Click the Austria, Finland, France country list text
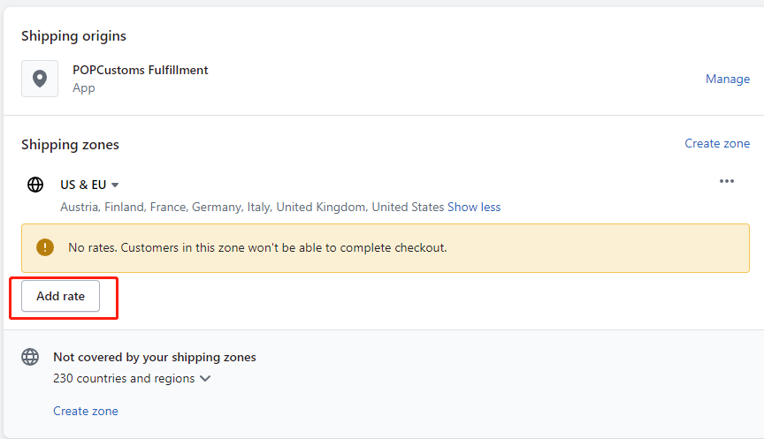Viewport: 764px width, 439px height. click(x=252, y=207)
